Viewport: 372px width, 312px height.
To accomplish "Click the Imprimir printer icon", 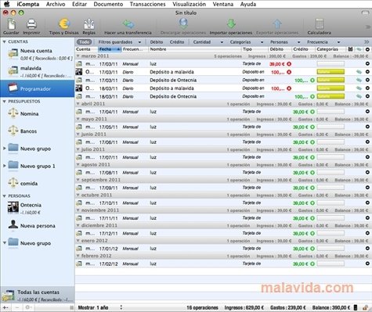I will 31,24.
